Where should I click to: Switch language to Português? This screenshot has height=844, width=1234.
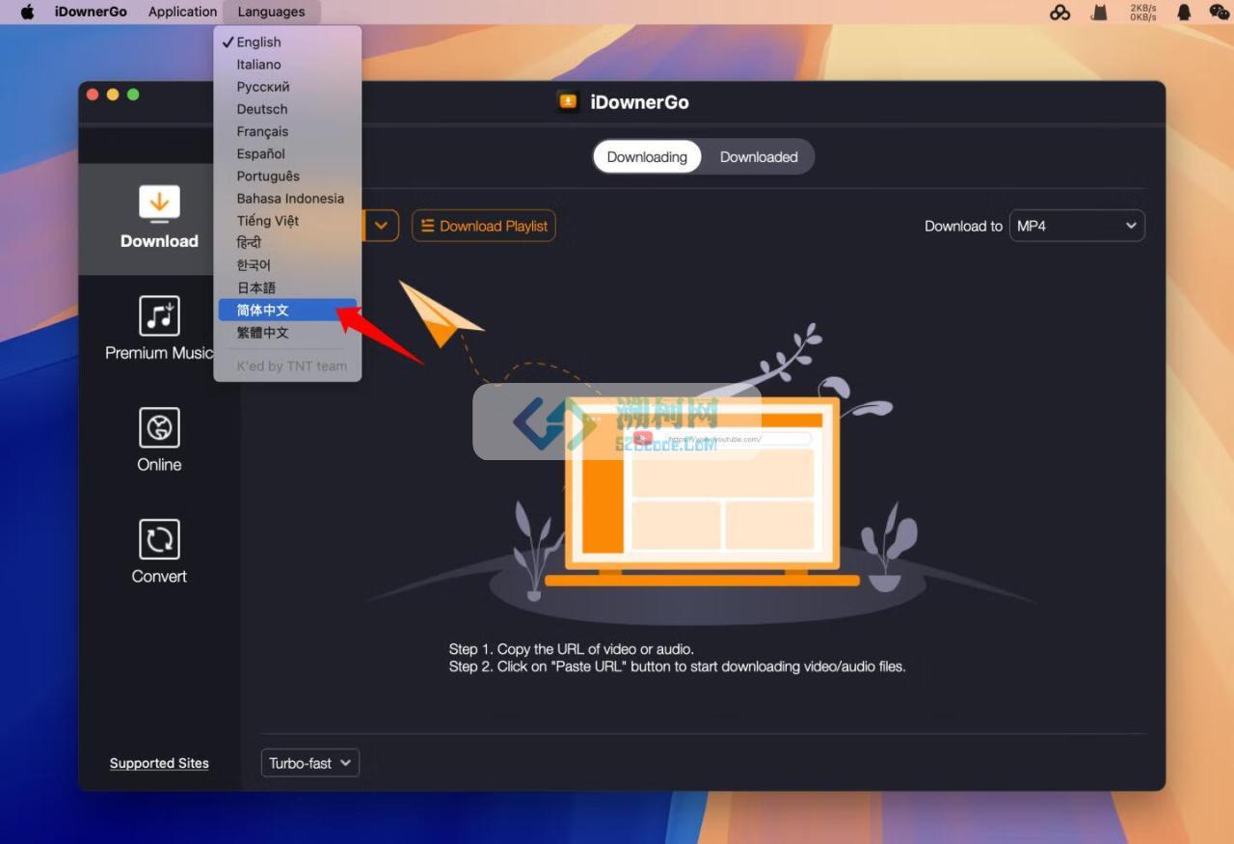[287, 176]
